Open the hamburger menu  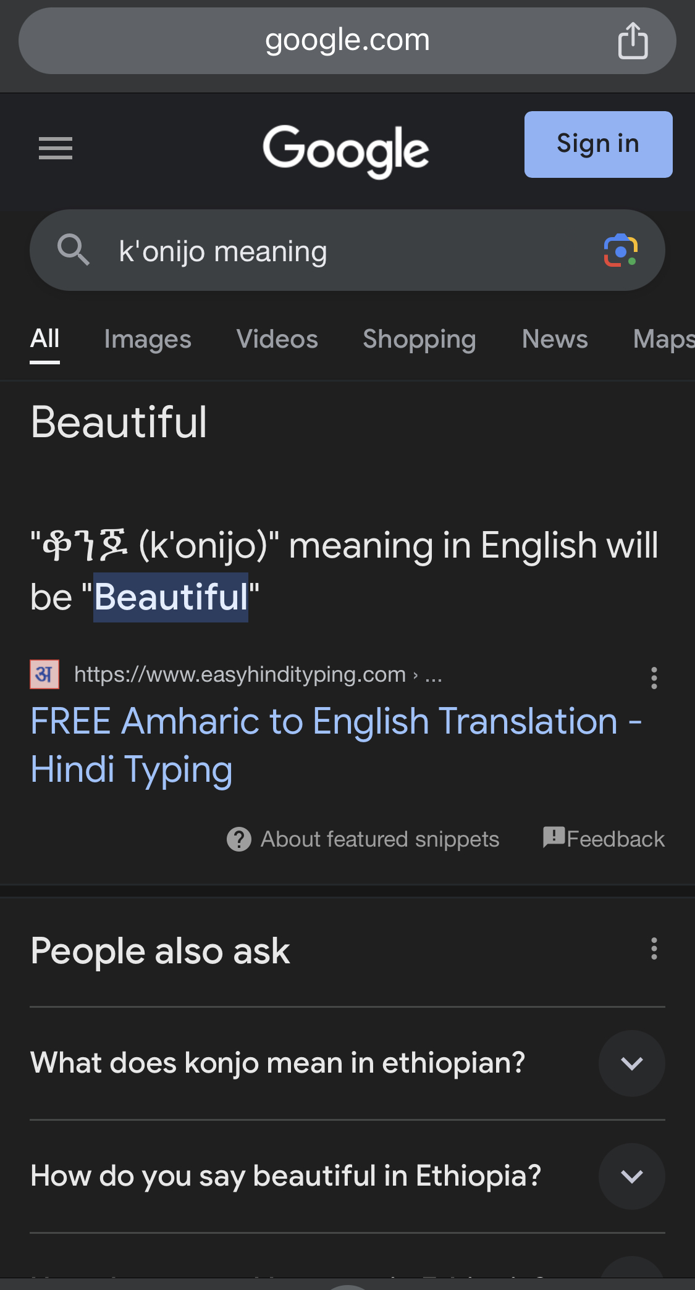pos(56,148)
